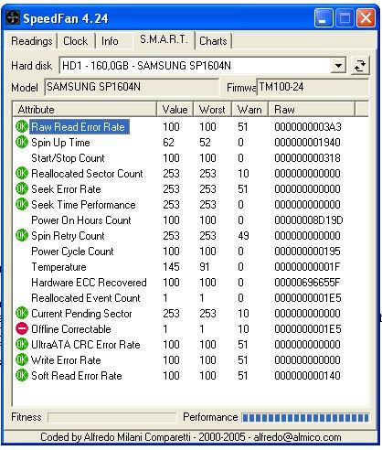Select the Raw Read Error Rate row
Image resolution: width=382 pixels, height=450 pixels.
(191, 126)
